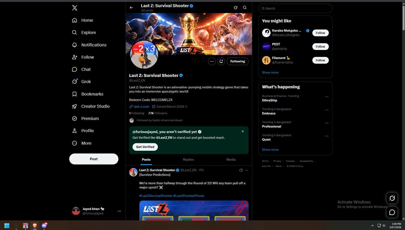The height and width of the screenshot is (230, 405).
Task: Open Grok from sidebar
Action: pyautogui.click(x=81, y=82)
